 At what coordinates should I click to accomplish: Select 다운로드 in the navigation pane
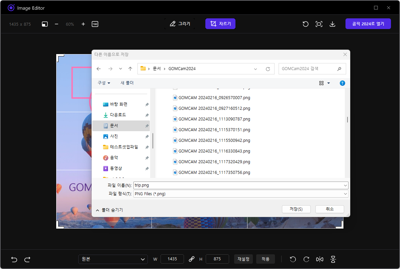118,115
